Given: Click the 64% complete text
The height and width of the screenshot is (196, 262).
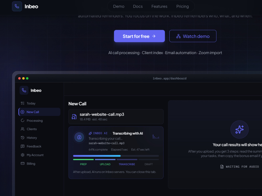Looking at the screenshot, I should pyautogui.click(x=98, y=149).
